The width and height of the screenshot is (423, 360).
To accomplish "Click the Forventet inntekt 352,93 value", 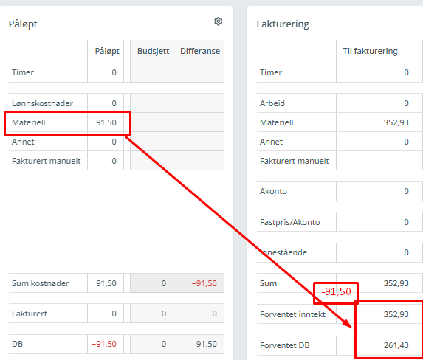I will coord(396,314).
